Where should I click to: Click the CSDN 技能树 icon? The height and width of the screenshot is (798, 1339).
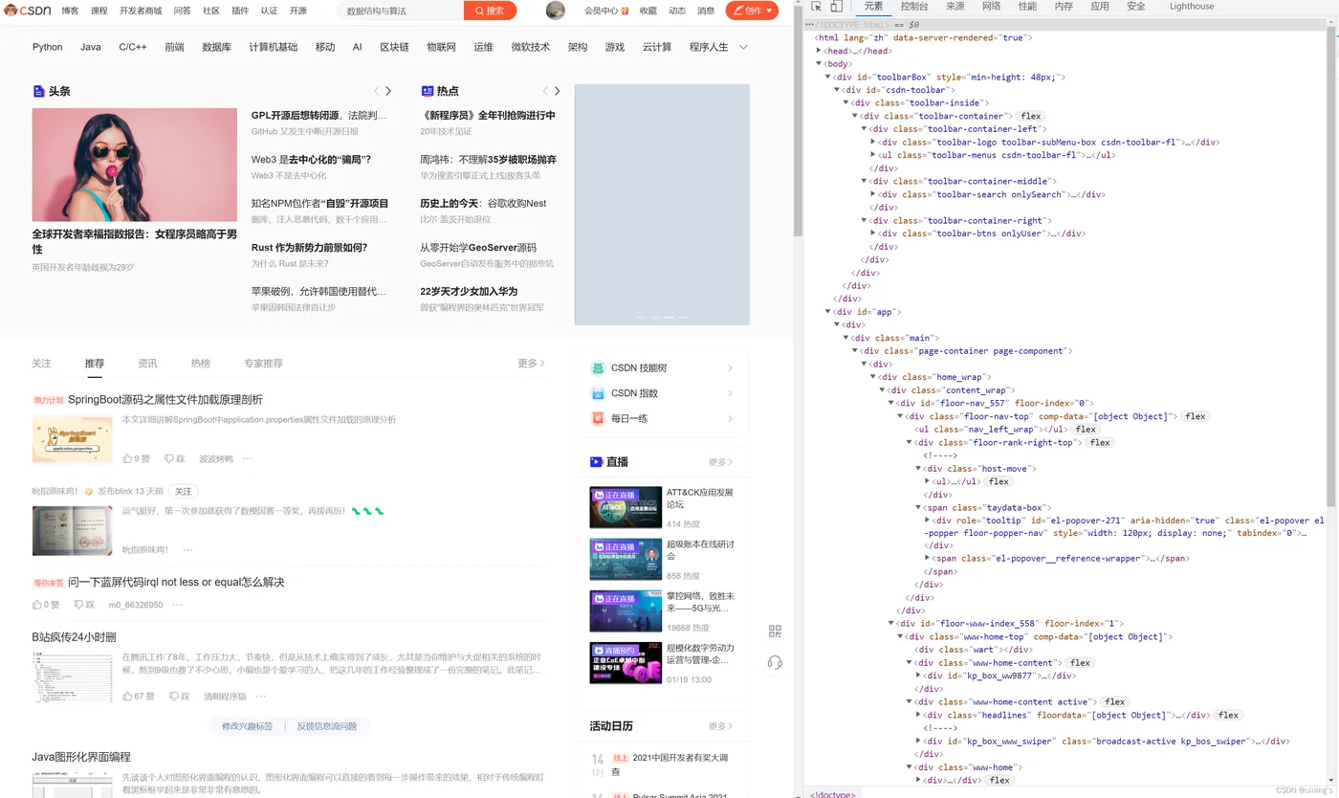point(598,367)
